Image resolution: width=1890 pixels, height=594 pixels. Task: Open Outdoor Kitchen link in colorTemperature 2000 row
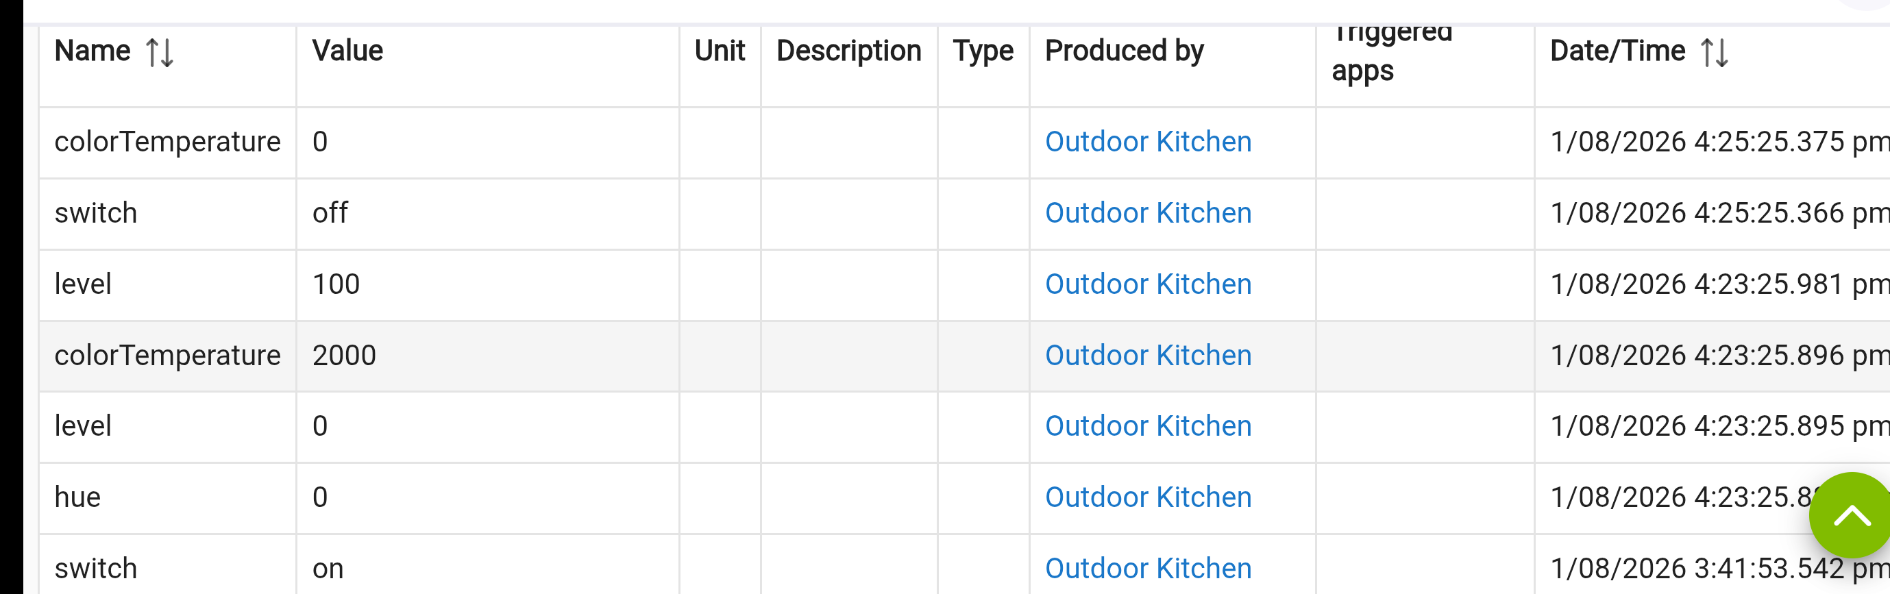(1147, 355)
